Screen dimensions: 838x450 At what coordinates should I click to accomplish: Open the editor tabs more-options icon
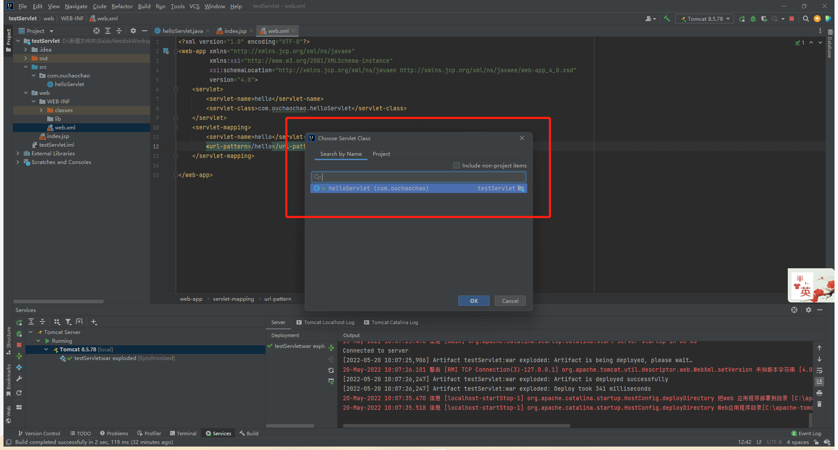tap(820, 31)
